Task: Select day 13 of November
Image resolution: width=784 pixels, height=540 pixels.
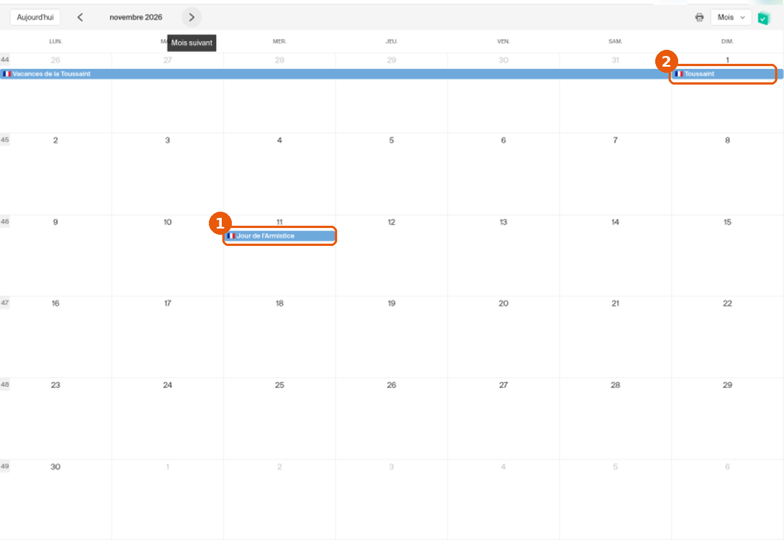Action: click(503, 222)
